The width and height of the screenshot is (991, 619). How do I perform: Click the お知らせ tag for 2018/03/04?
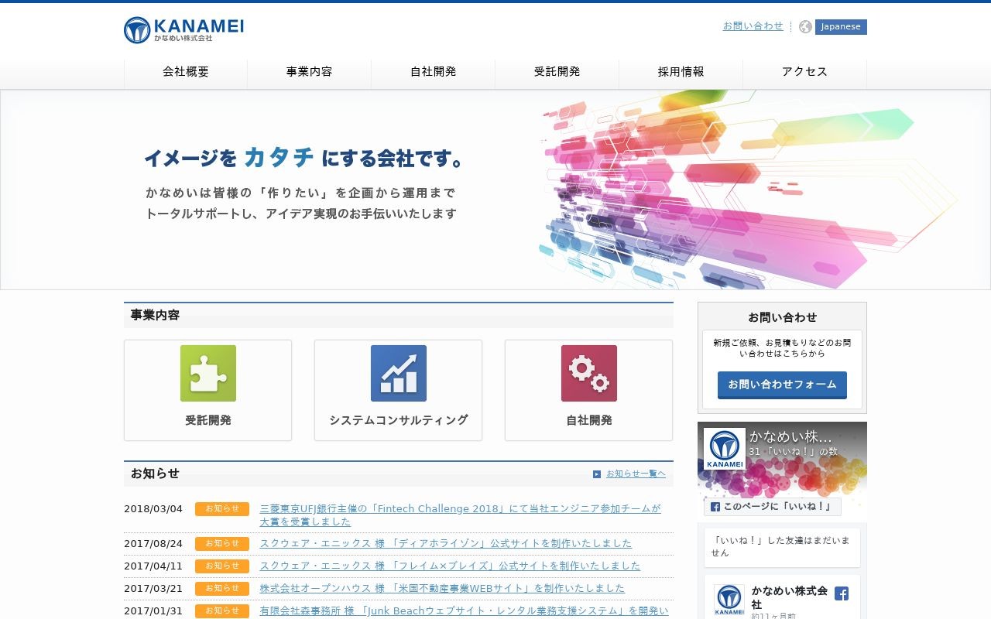[222, 509]
